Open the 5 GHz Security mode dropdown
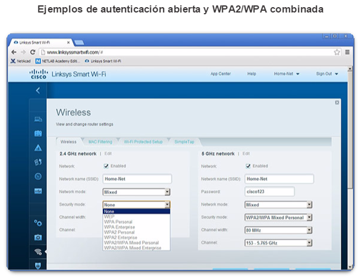Image resolution: width=358 pixels, height=277 pixels. click(278, 217)
